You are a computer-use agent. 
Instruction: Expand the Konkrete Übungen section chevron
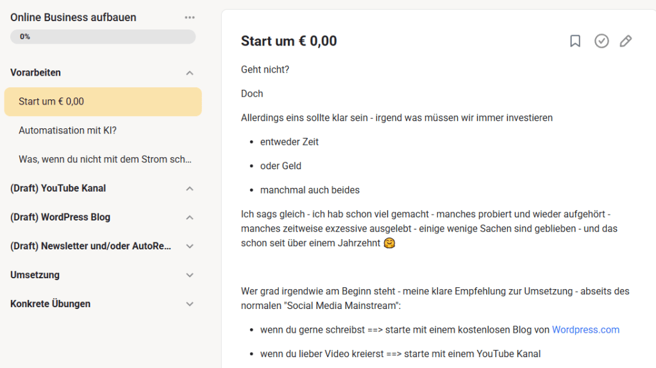(x=189, y=304)
